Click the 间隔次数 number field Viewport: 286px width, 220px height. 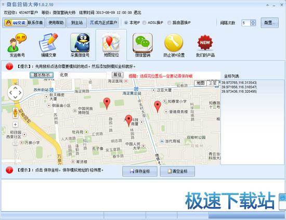pos(246,23)
